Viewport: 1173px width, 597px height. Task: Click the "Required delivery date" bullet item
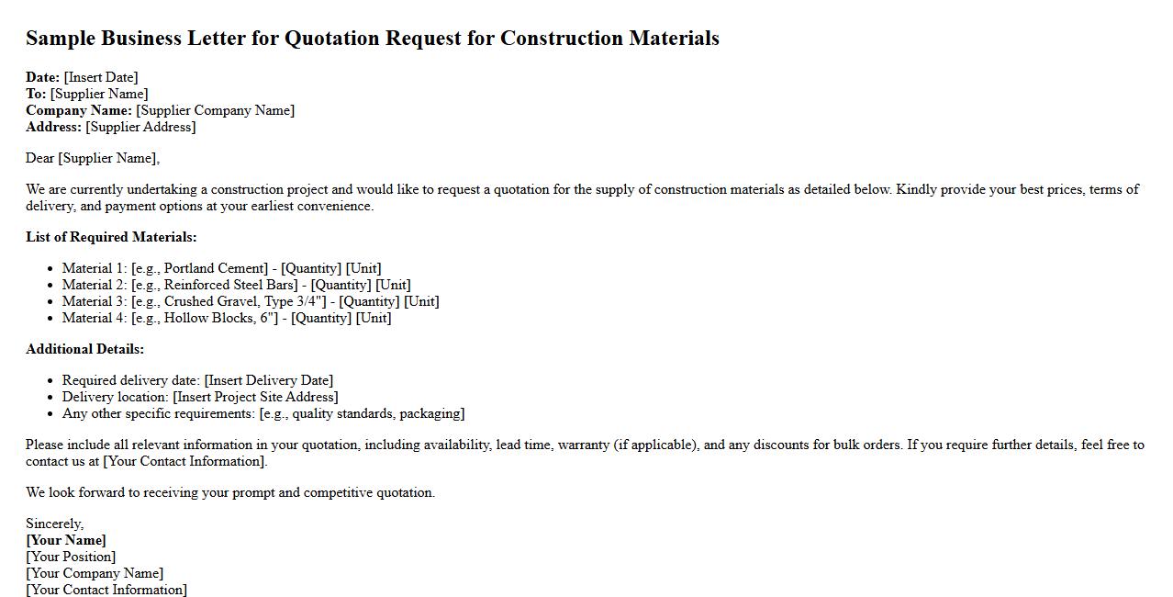pos(197,380)
